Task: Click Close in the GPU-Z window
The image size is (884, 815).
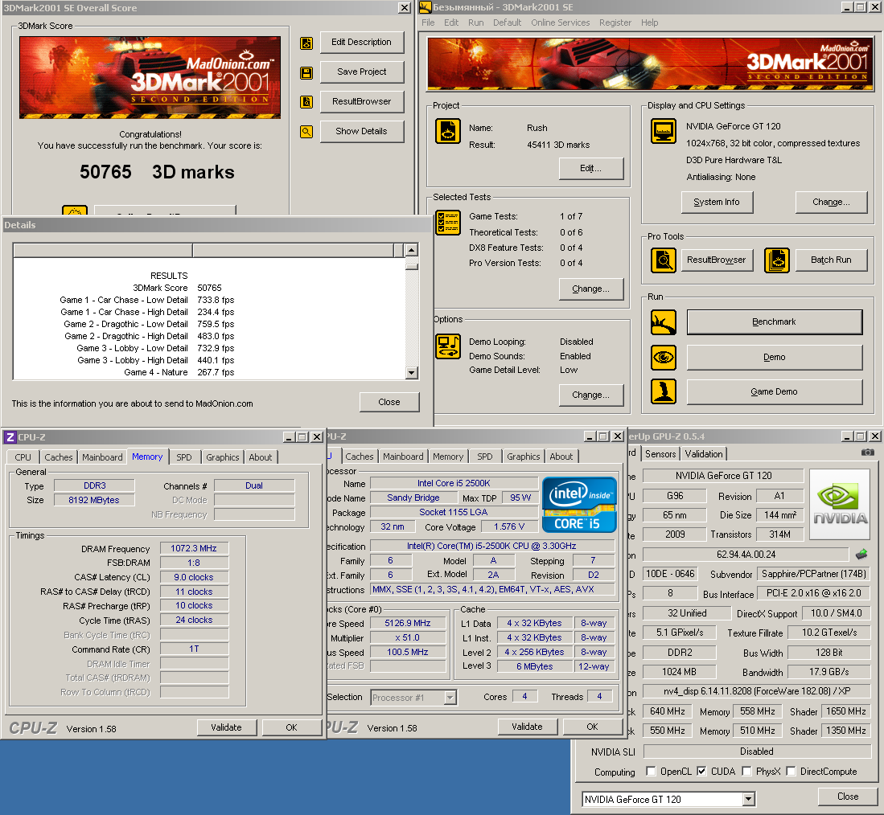Action: coord(847,797)
